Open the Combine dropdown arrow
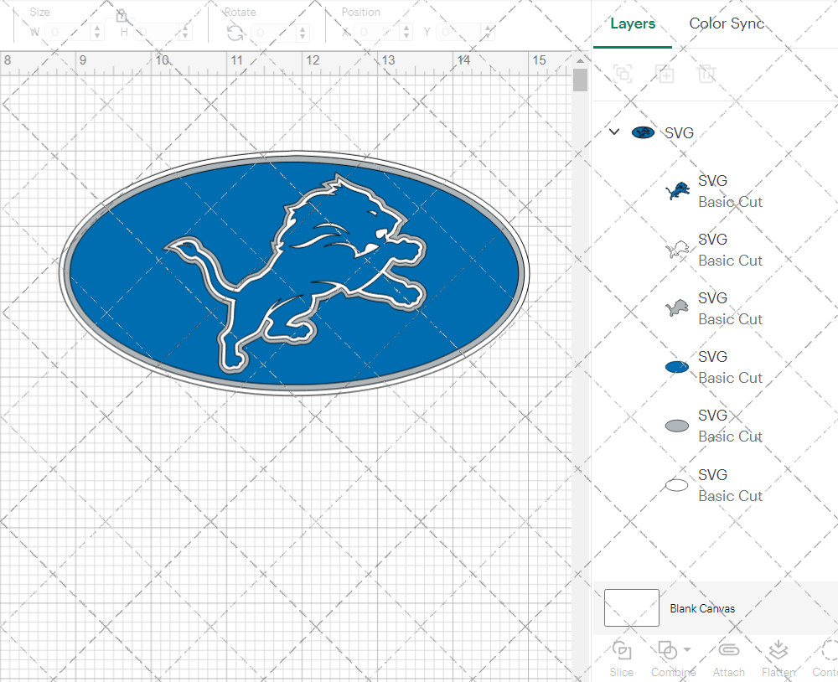The image size is (838, 682). coord(687,649)
